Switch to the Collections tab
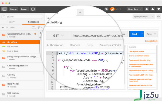162x101 pixels. [x=33, y=22]
